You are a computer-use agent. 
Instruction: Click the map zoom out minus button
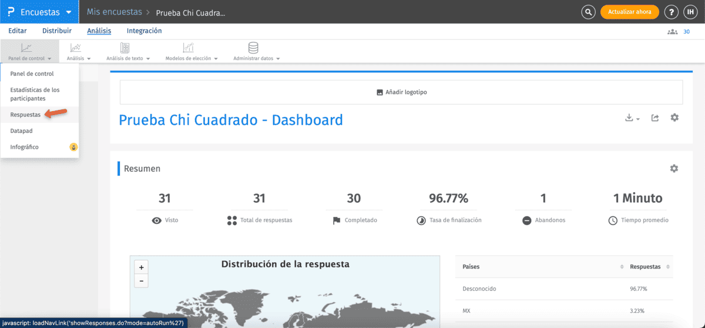coord(141,281)
